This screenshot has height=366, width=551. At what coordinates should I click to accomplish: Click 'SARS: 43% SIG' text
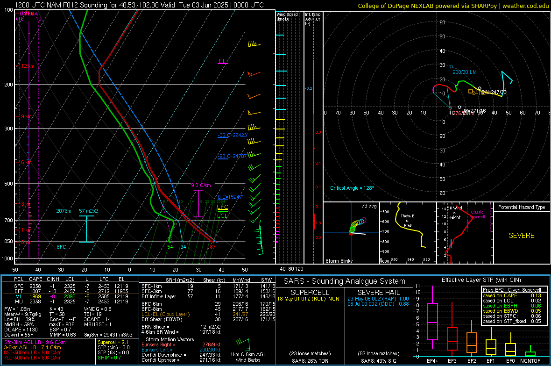tap(379, 361)
